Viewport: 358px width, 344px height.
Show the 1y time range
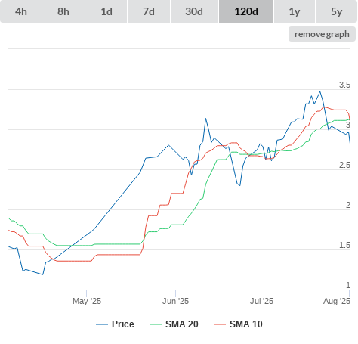click(x=295, y=11)
